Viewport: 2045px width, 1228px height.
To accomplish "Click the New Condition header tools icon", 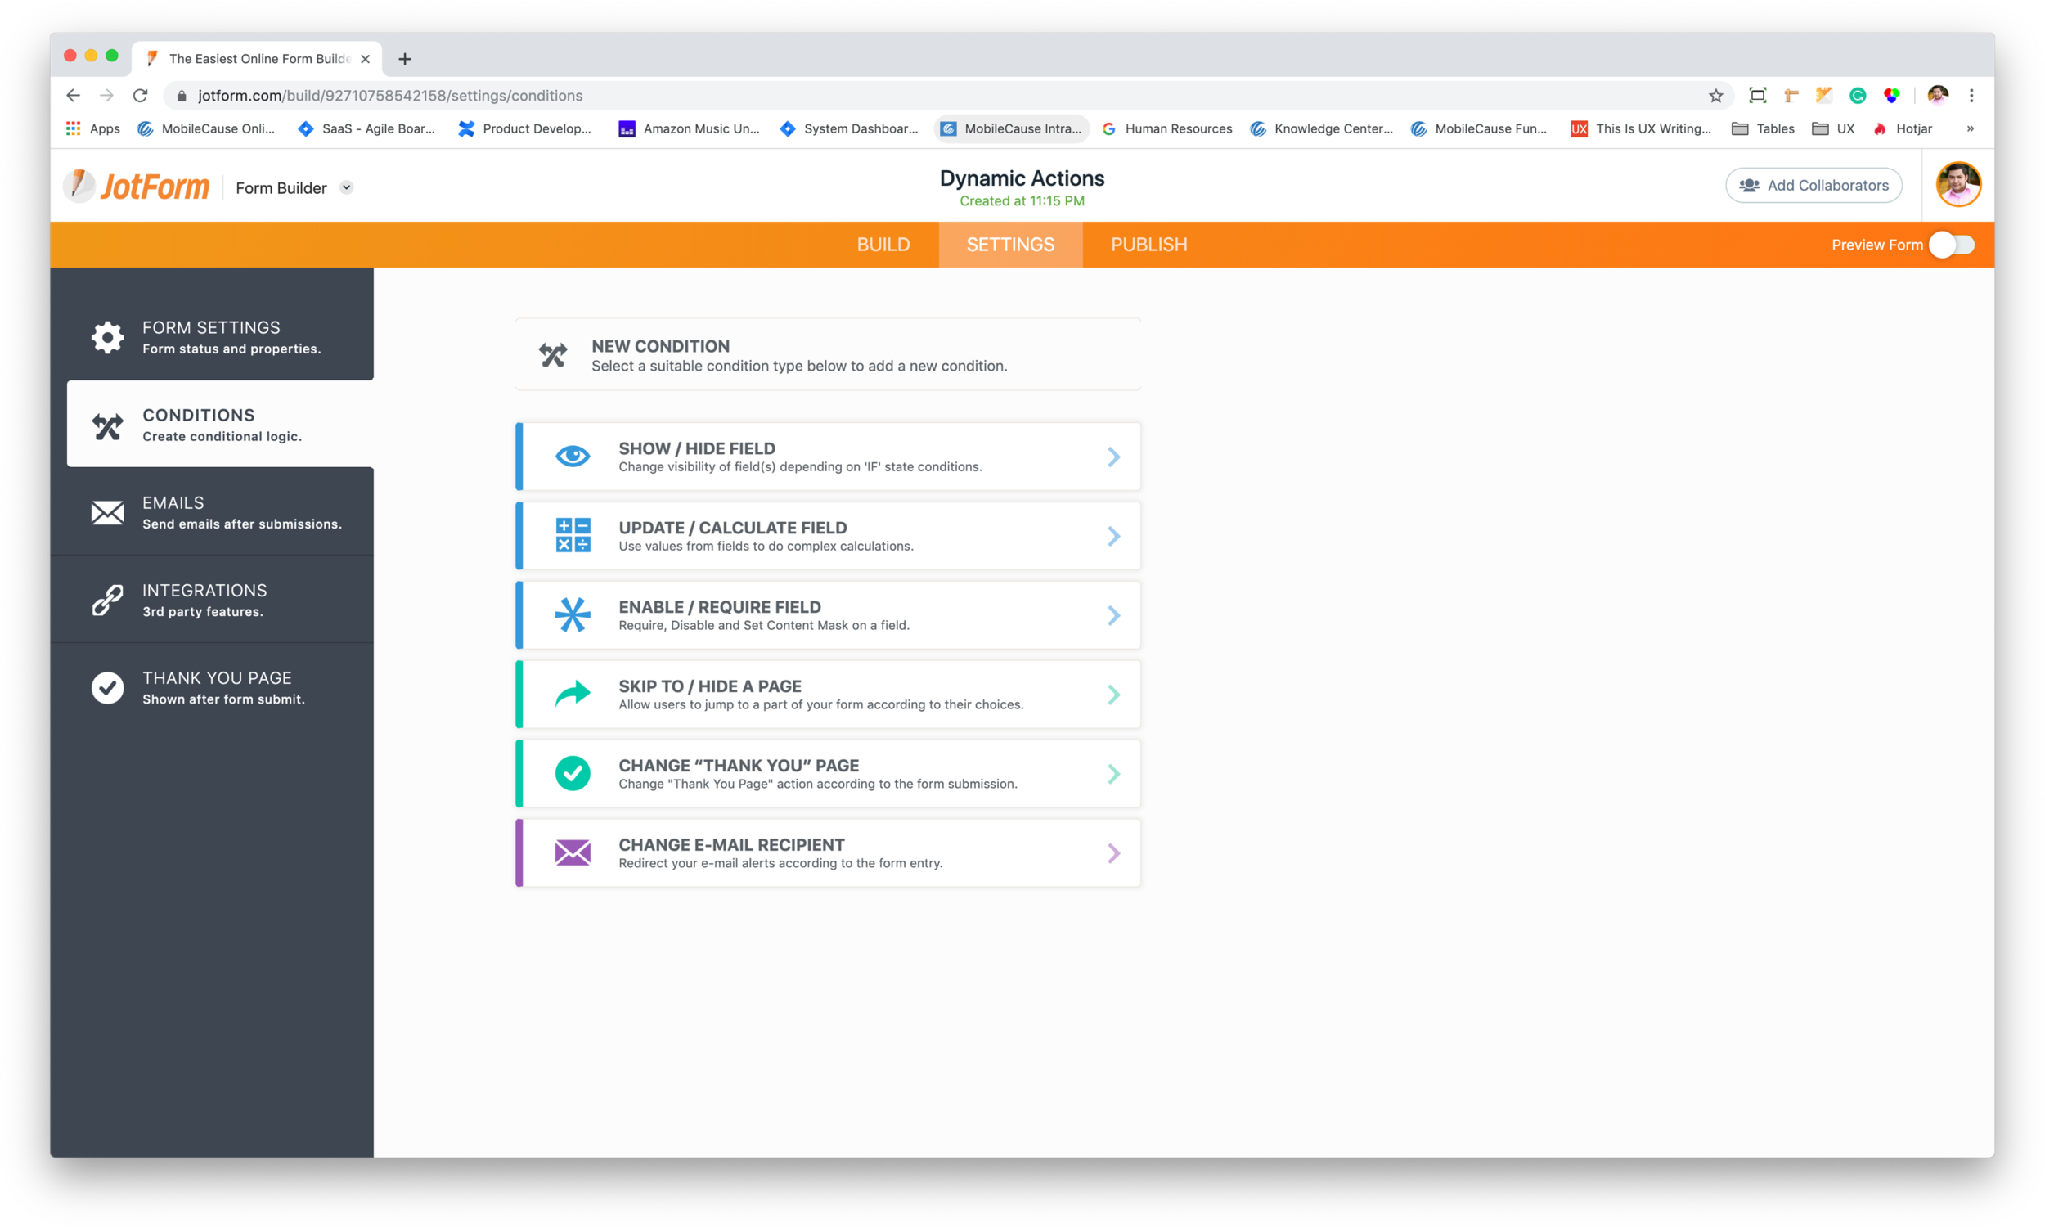I will [553, 355].
